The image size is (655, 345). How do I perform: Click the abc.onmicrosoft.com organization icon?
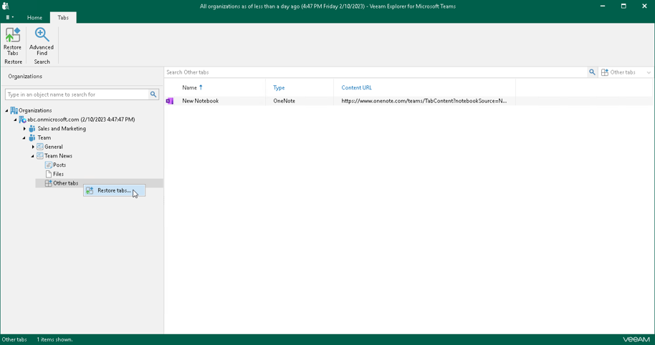[22, 120]
